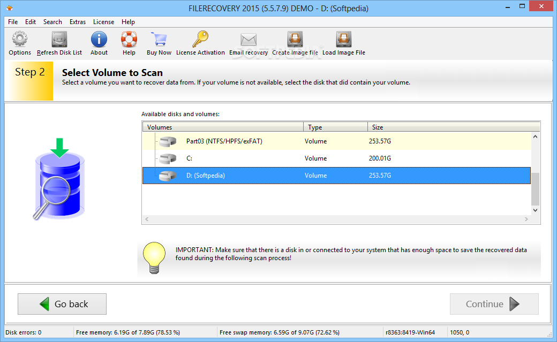Click the Buy Now shopping cart
Viewport: 557px width, 342px height.
click(159, 39)
